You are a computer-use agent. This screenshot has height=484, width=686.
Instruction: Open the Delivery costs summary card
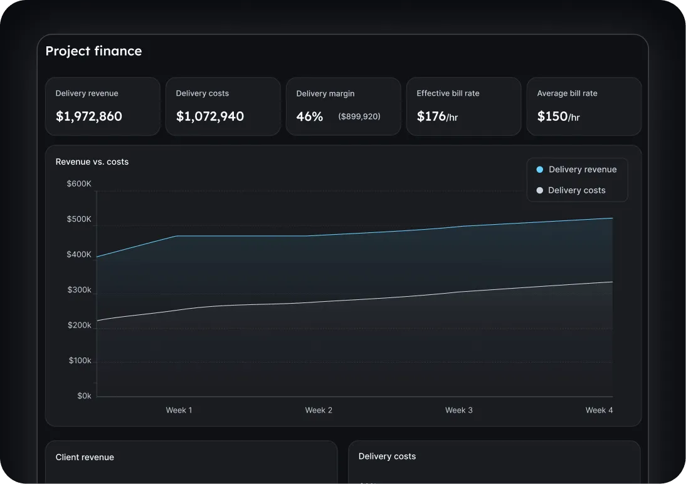tap(223, 106)
